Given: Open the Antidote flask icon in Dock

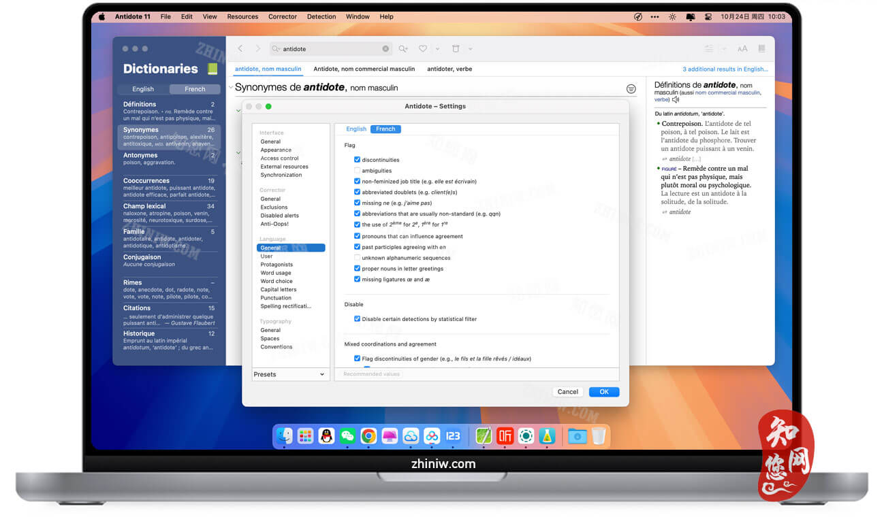Looking at the screenshot, I should [x=547, y=436].
